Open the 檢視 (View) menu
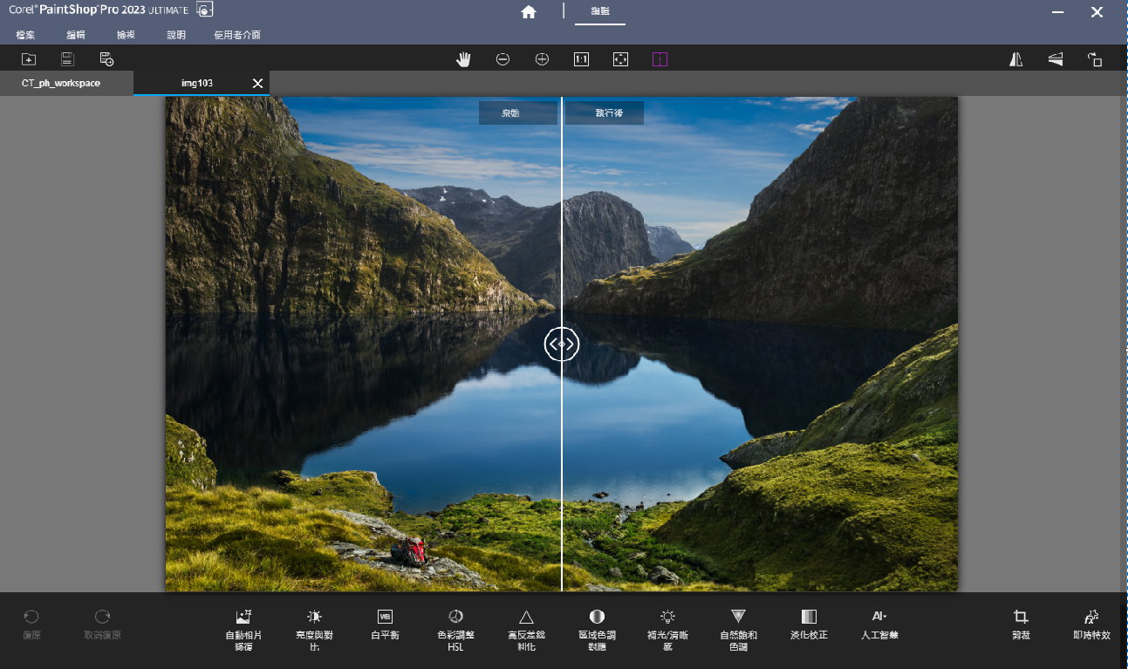 (126, 35)
